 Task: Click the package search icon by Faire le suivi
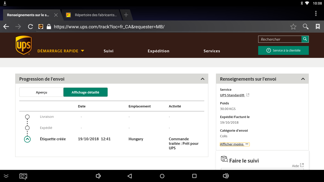[x=224, y=159]
